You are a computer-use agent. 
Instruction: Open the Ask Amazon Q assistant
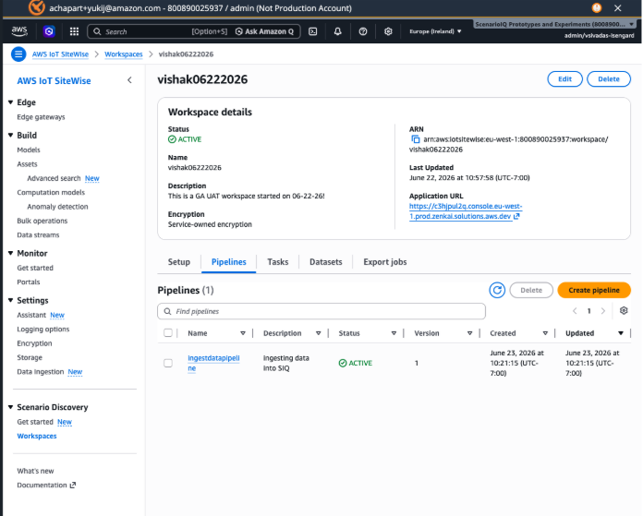264,31
